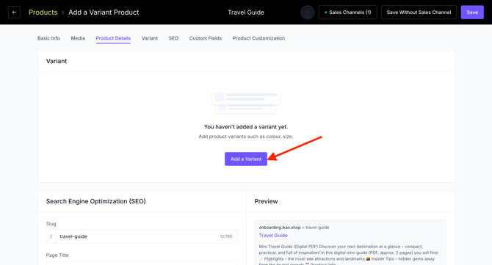
Task: Click the back arrow icon
Action: click(x=14, y=12)
